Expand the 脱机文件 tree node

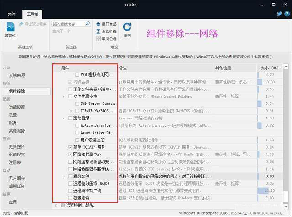[x=63, y=176]
